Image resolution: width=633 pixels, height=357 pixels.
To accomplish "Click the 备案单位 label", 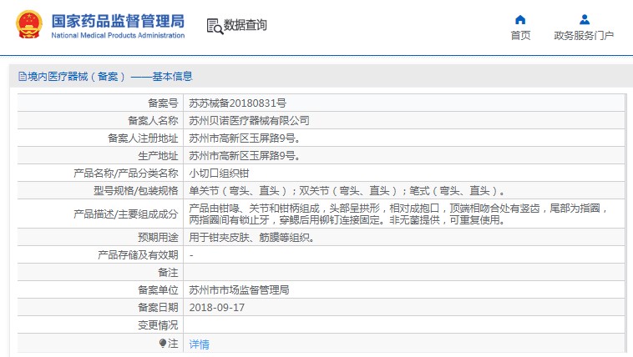I will click(x=158, y=290).
